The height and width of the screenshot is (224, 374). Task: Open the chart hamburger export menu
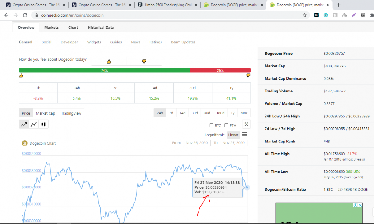(x=245, y=135)
